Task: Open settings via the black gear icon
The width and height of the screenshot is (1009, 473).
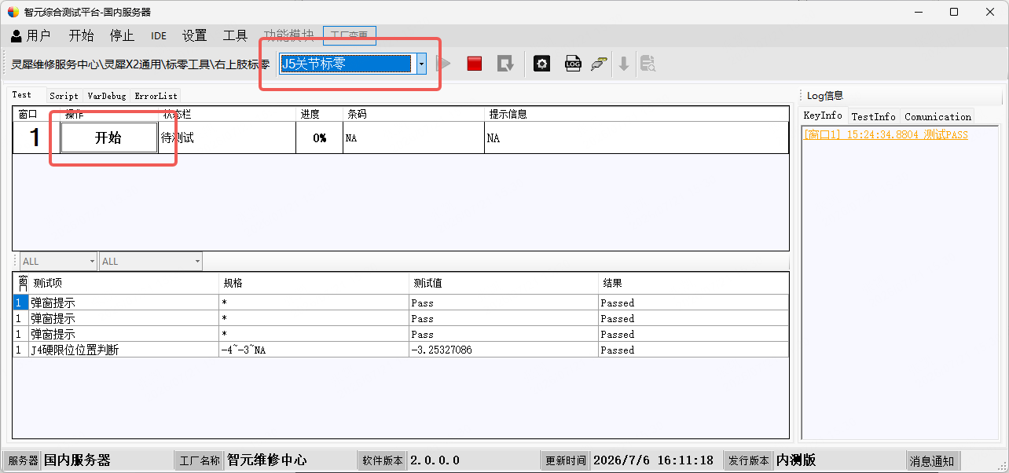Action: click(x=541, y=64)
